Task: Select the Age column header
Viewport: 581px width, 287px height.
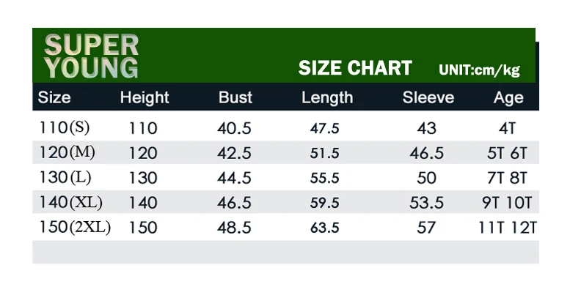Action: [x=508, y=98]
